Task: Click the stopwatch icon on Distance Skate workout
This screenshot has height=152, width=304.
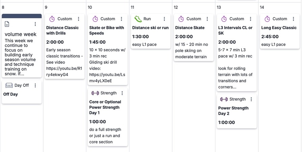Action: coord(181,19)
